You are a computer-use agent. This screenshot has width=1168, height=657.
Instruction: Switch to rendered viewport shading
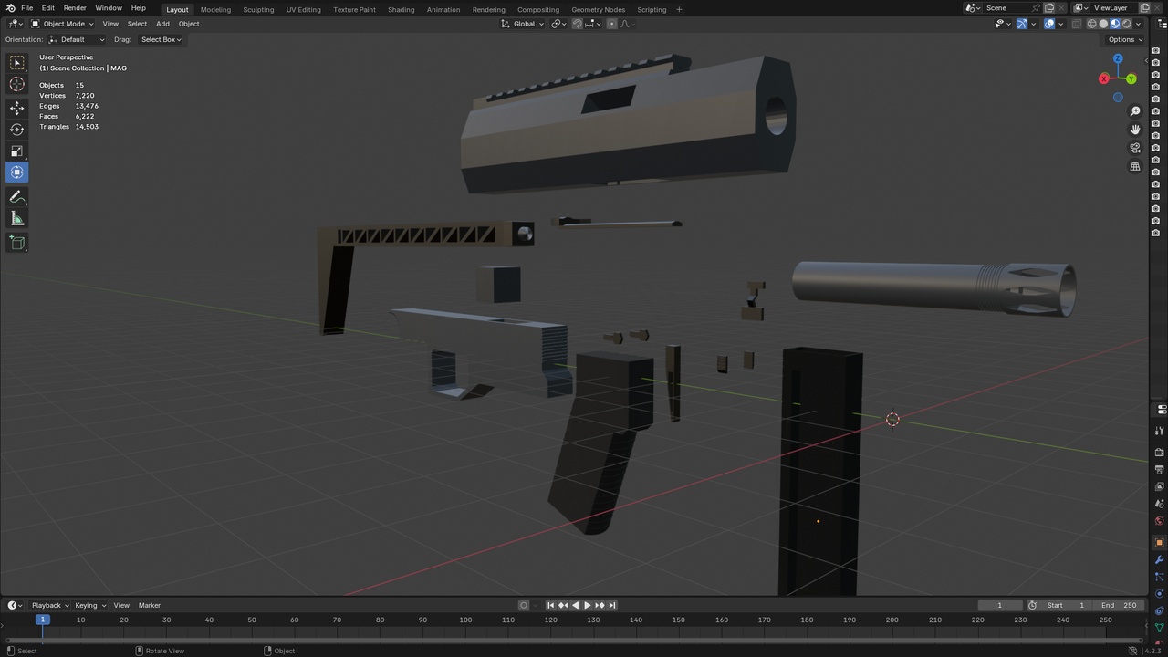(1127, 24)
